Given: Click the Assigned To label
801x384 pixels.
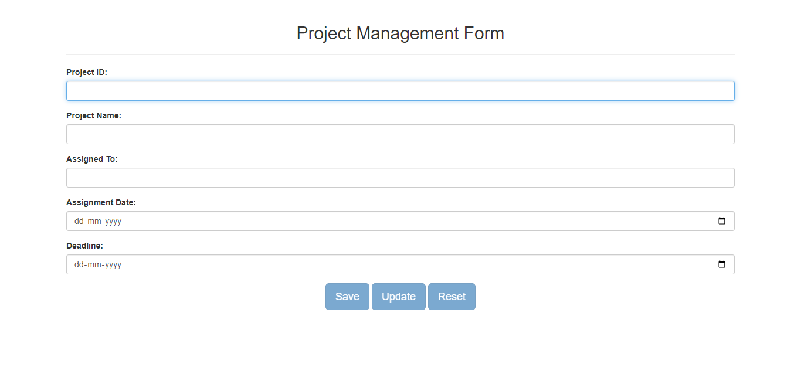Looking at the screenshot, I should click(x=91, y=159).
